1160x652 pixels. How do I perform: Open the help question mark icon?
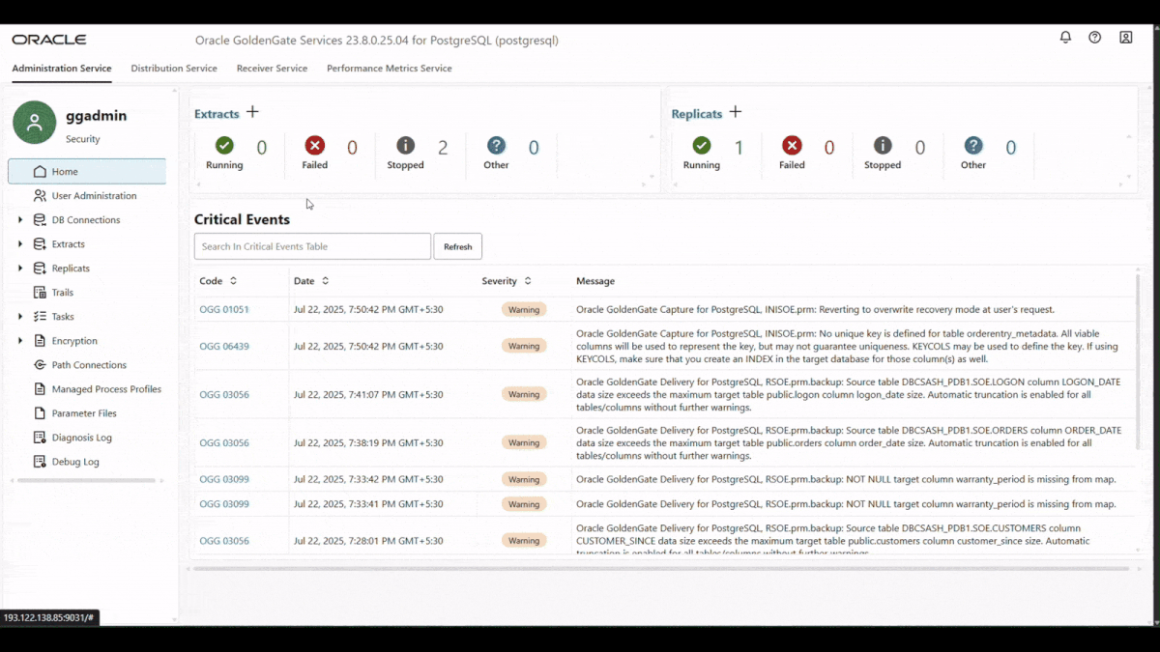pyautogui.click(x=1094, y=38)
